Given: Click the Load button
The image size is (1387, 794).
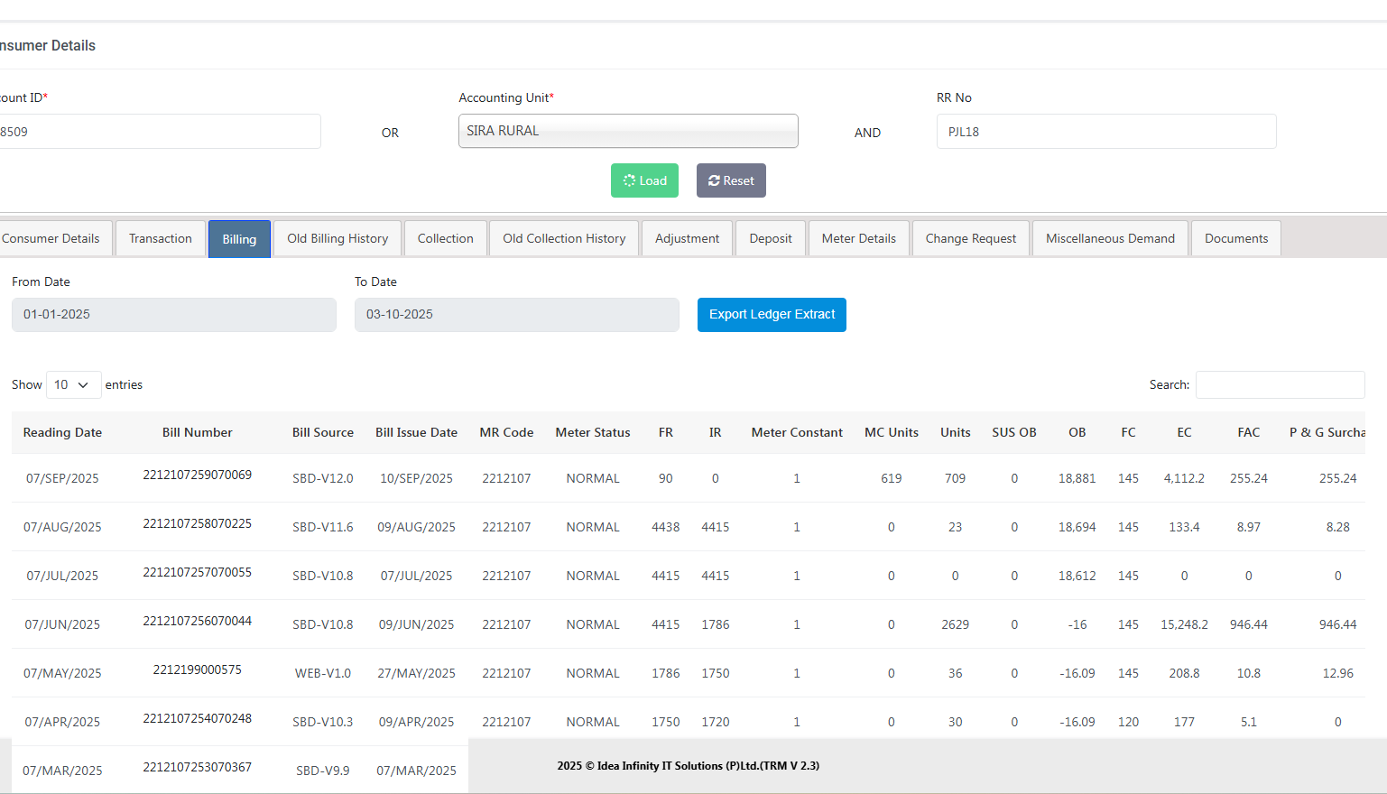Looking at the screenshot, I should coord(644,180).
